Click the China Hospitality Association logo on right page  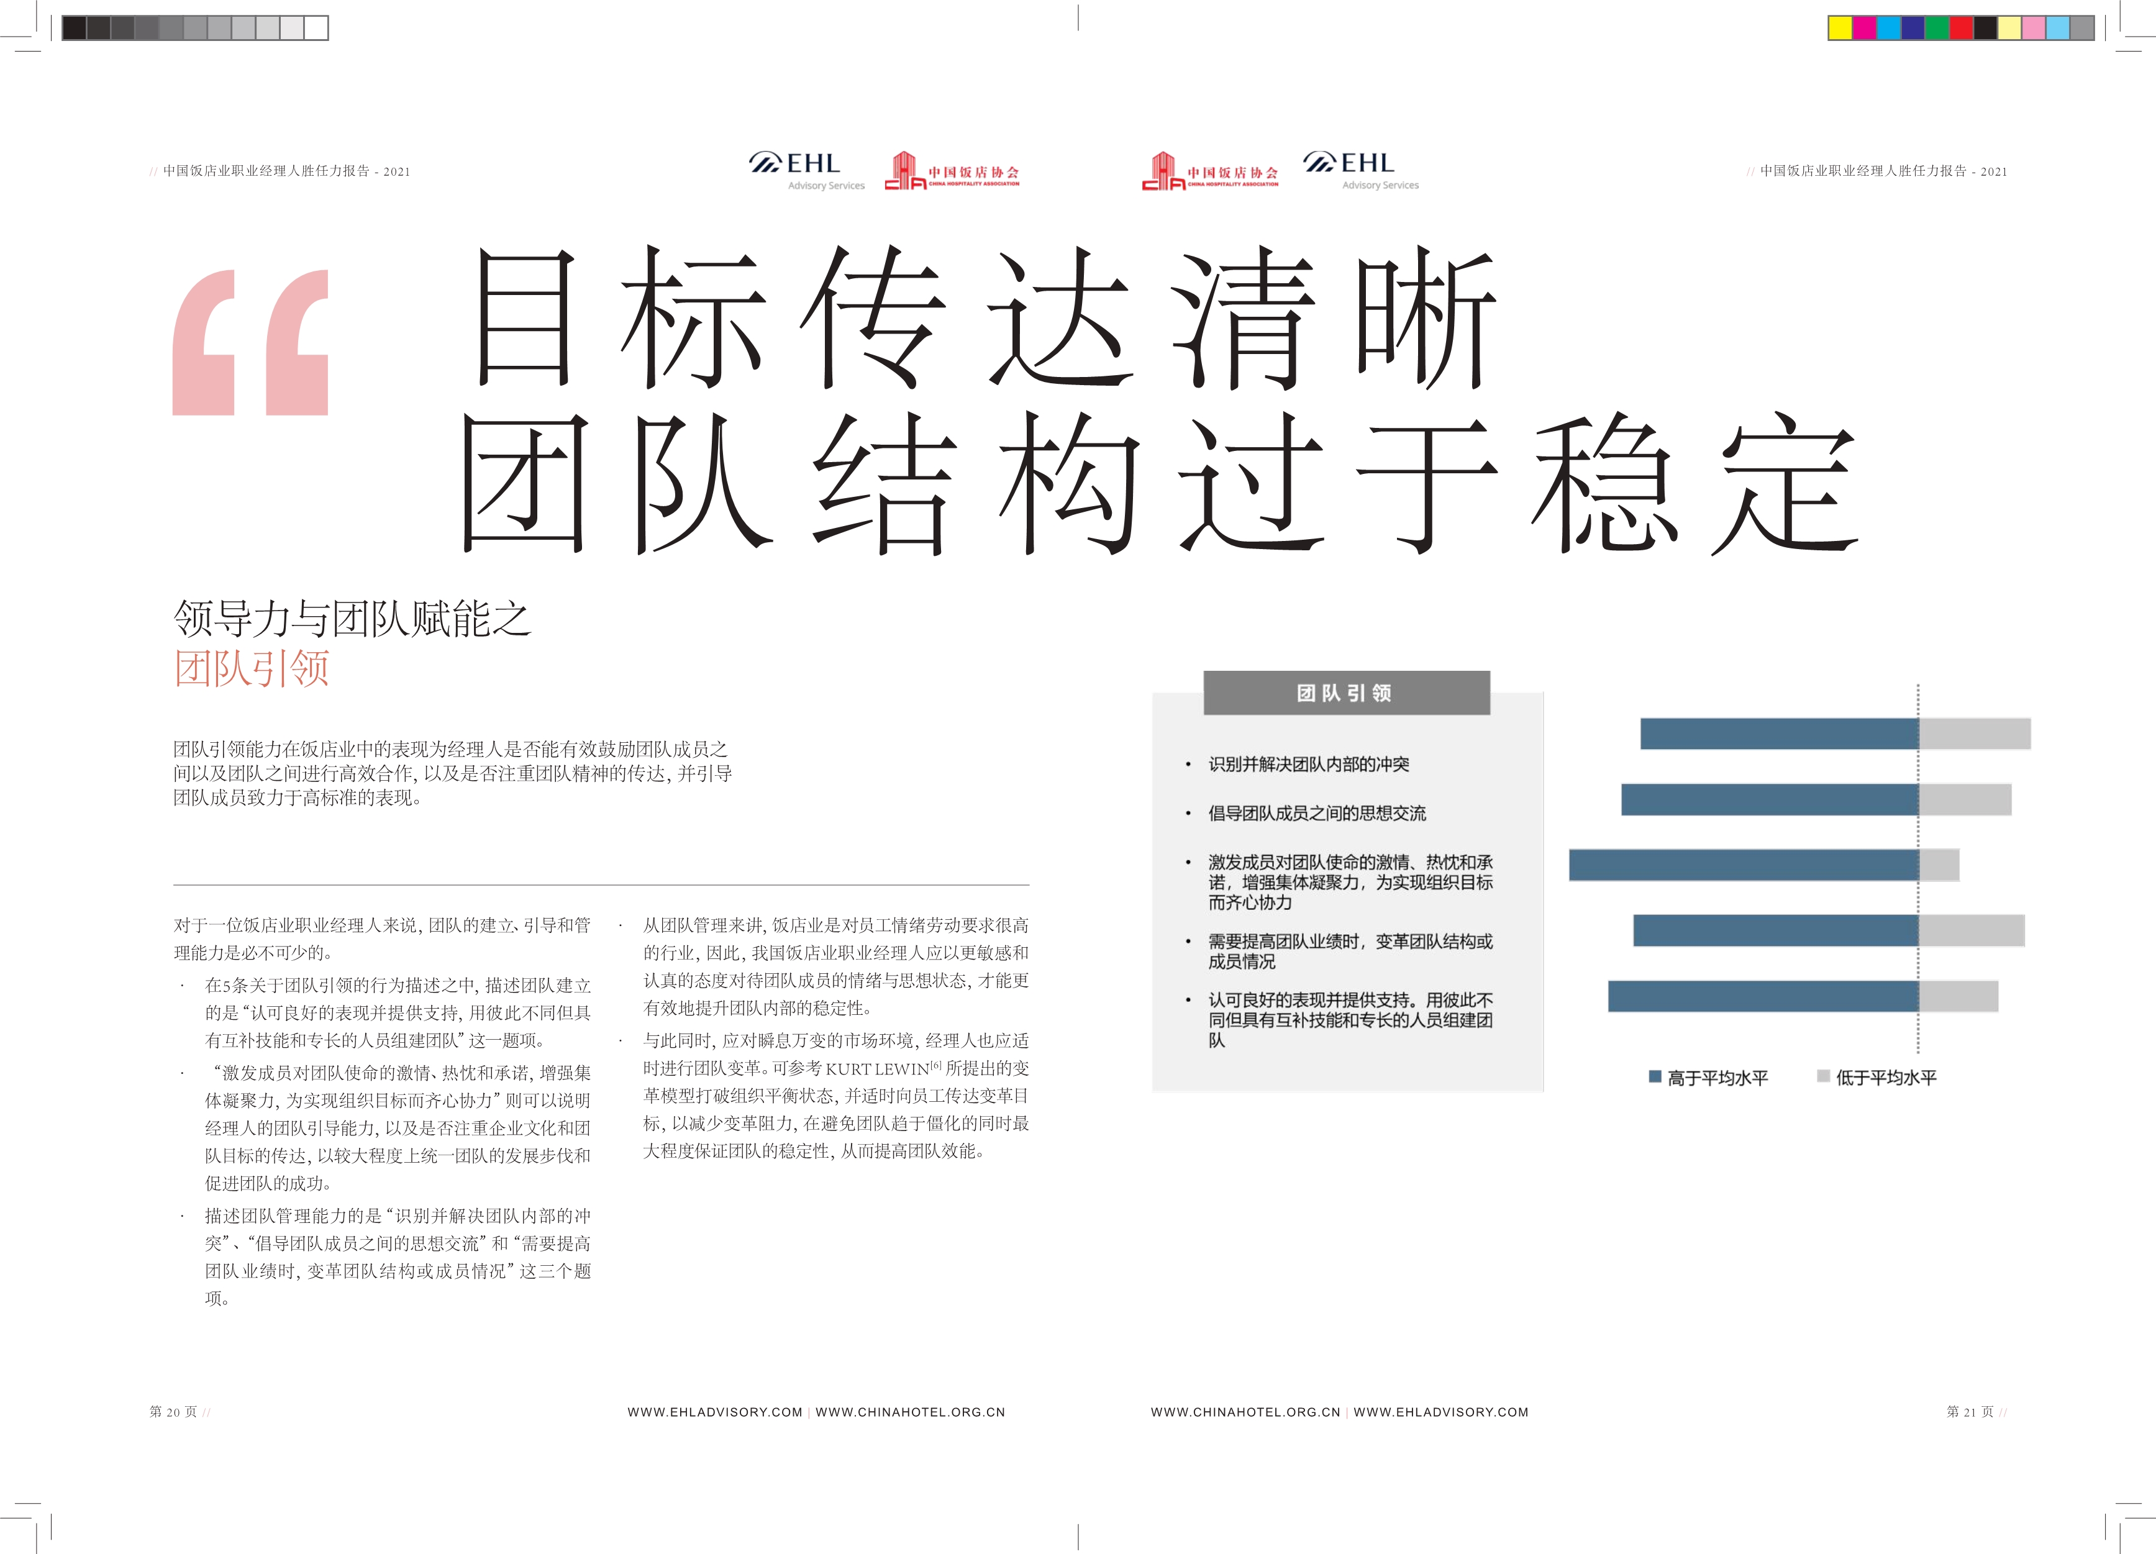click(x=1209, y=172)
